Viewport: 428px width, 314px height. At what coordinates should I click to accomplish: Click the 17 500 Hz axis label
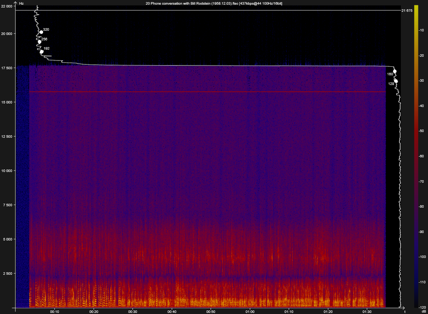[7, 68]
